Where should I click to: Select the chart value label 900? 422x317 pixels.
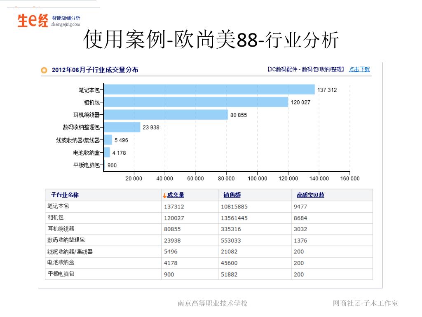(112, 165)
